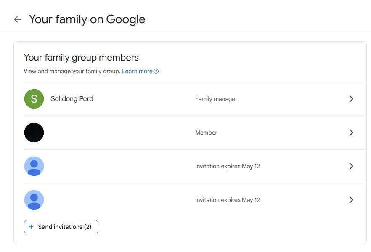
Task: Open the first pending invitation's chevron
Action: 351,166
